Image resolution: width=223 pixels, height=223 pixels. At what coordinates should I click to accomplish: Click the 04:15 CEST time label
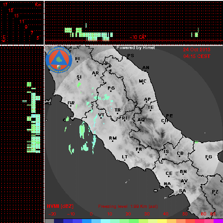pos(197,56)
